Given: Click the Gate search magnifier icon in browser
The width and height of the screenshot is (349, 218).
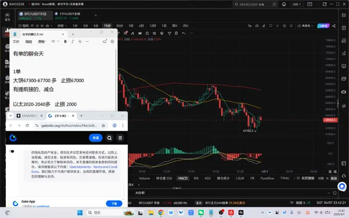Looking at the screenshot, I should [x=109, y=138].
